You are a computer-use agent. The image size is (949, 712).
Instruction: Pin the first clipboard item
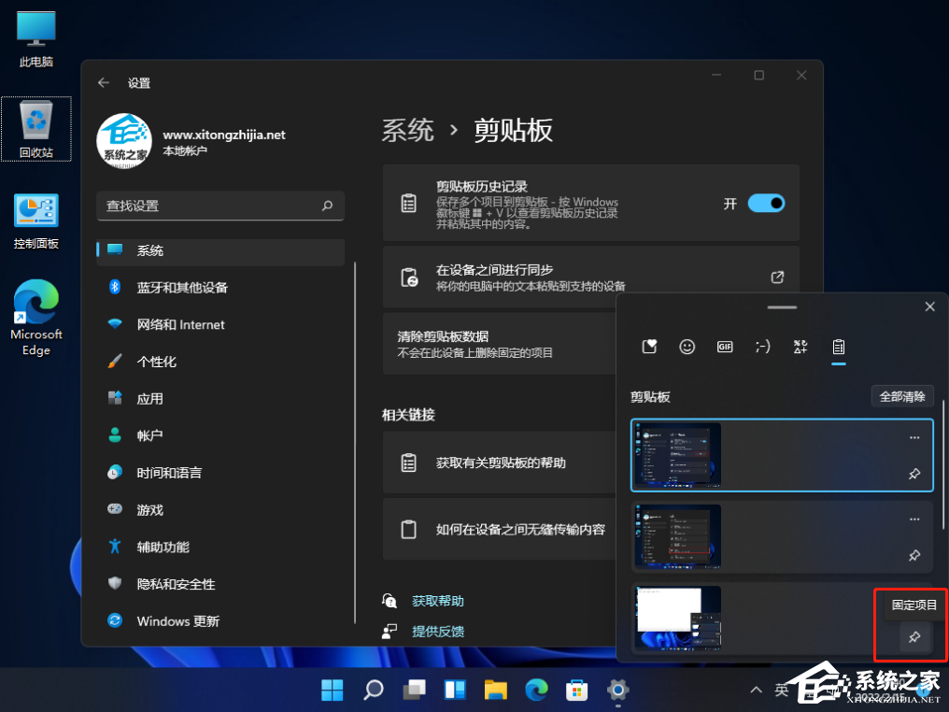(x=914, y=474)
